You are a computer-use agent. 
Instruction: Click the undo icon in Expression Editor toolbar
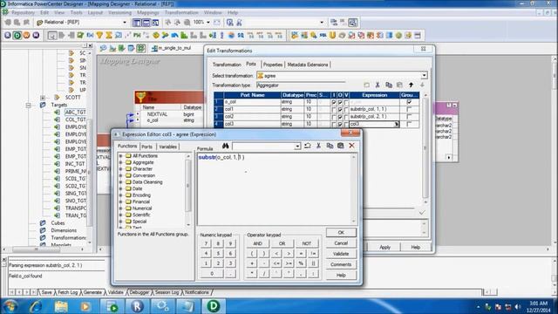tap(308, 146)
